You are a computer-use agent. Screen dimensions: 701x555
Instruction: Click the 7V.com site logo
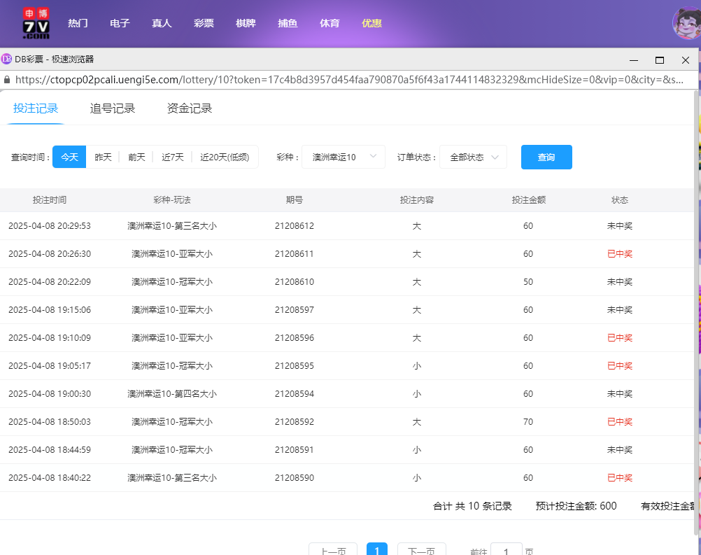[x=36, y=23]
